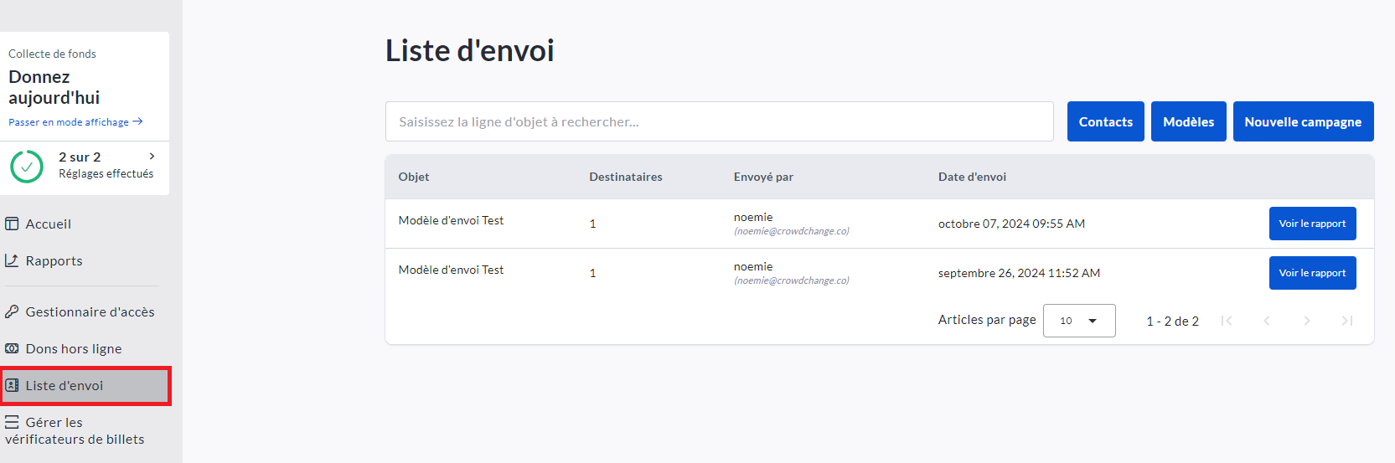Screen dimensions: 1395x463
Task: Open Dons hors ligne menu item
Action: pos(74,348)
